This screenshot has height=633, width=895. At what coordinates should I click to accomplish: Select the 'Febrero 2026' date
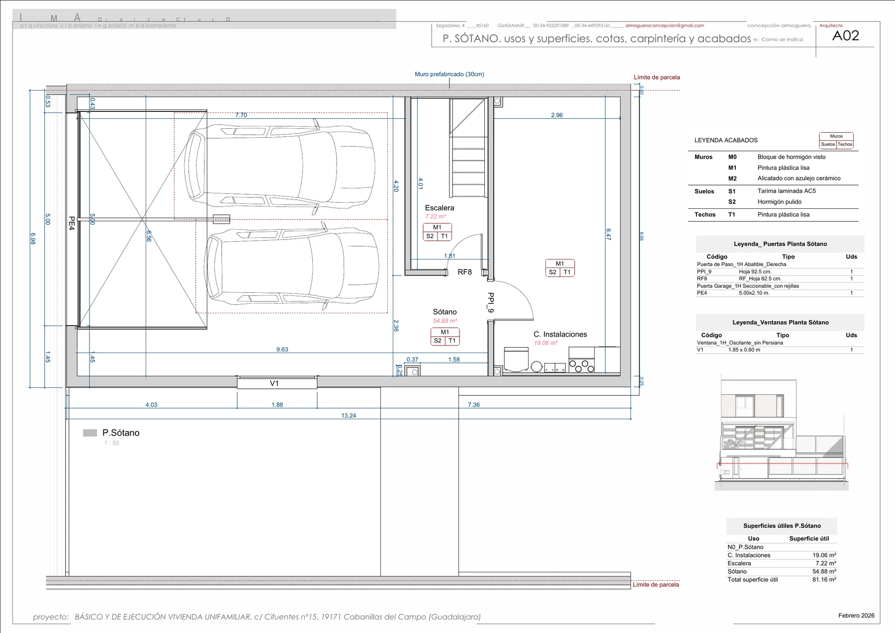pos(856,616)
